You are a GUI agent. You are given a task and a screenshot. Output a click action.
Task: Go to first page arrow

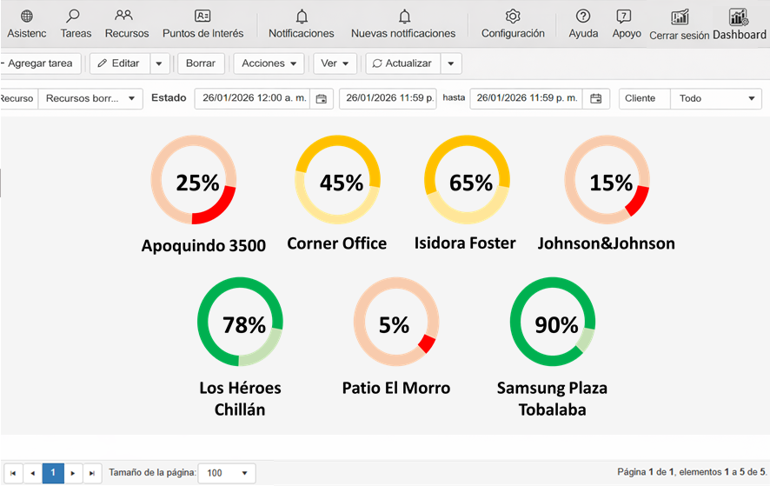pyautogui.click(x=13, y=473)
